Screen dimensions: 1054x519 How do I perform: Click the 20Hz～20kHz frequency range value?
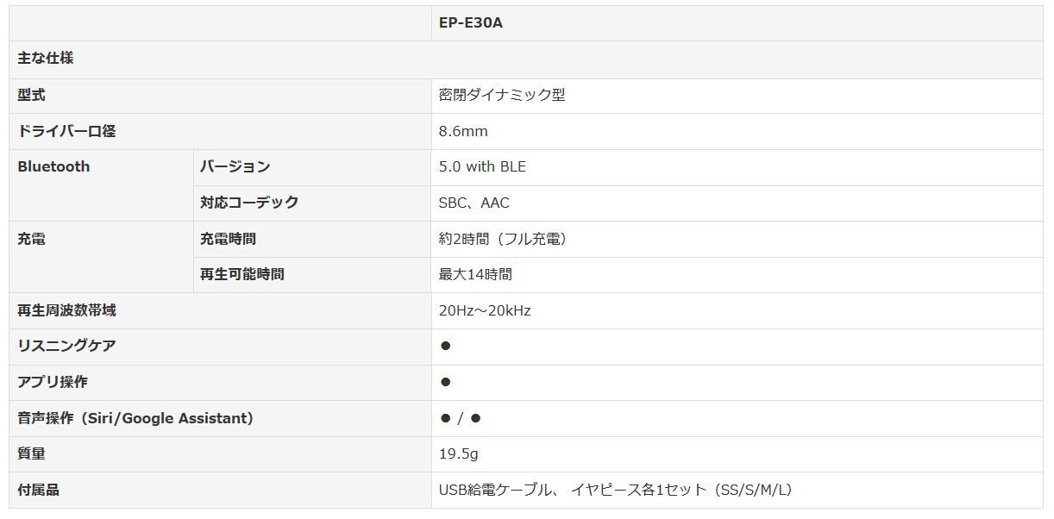pos(485,310)
